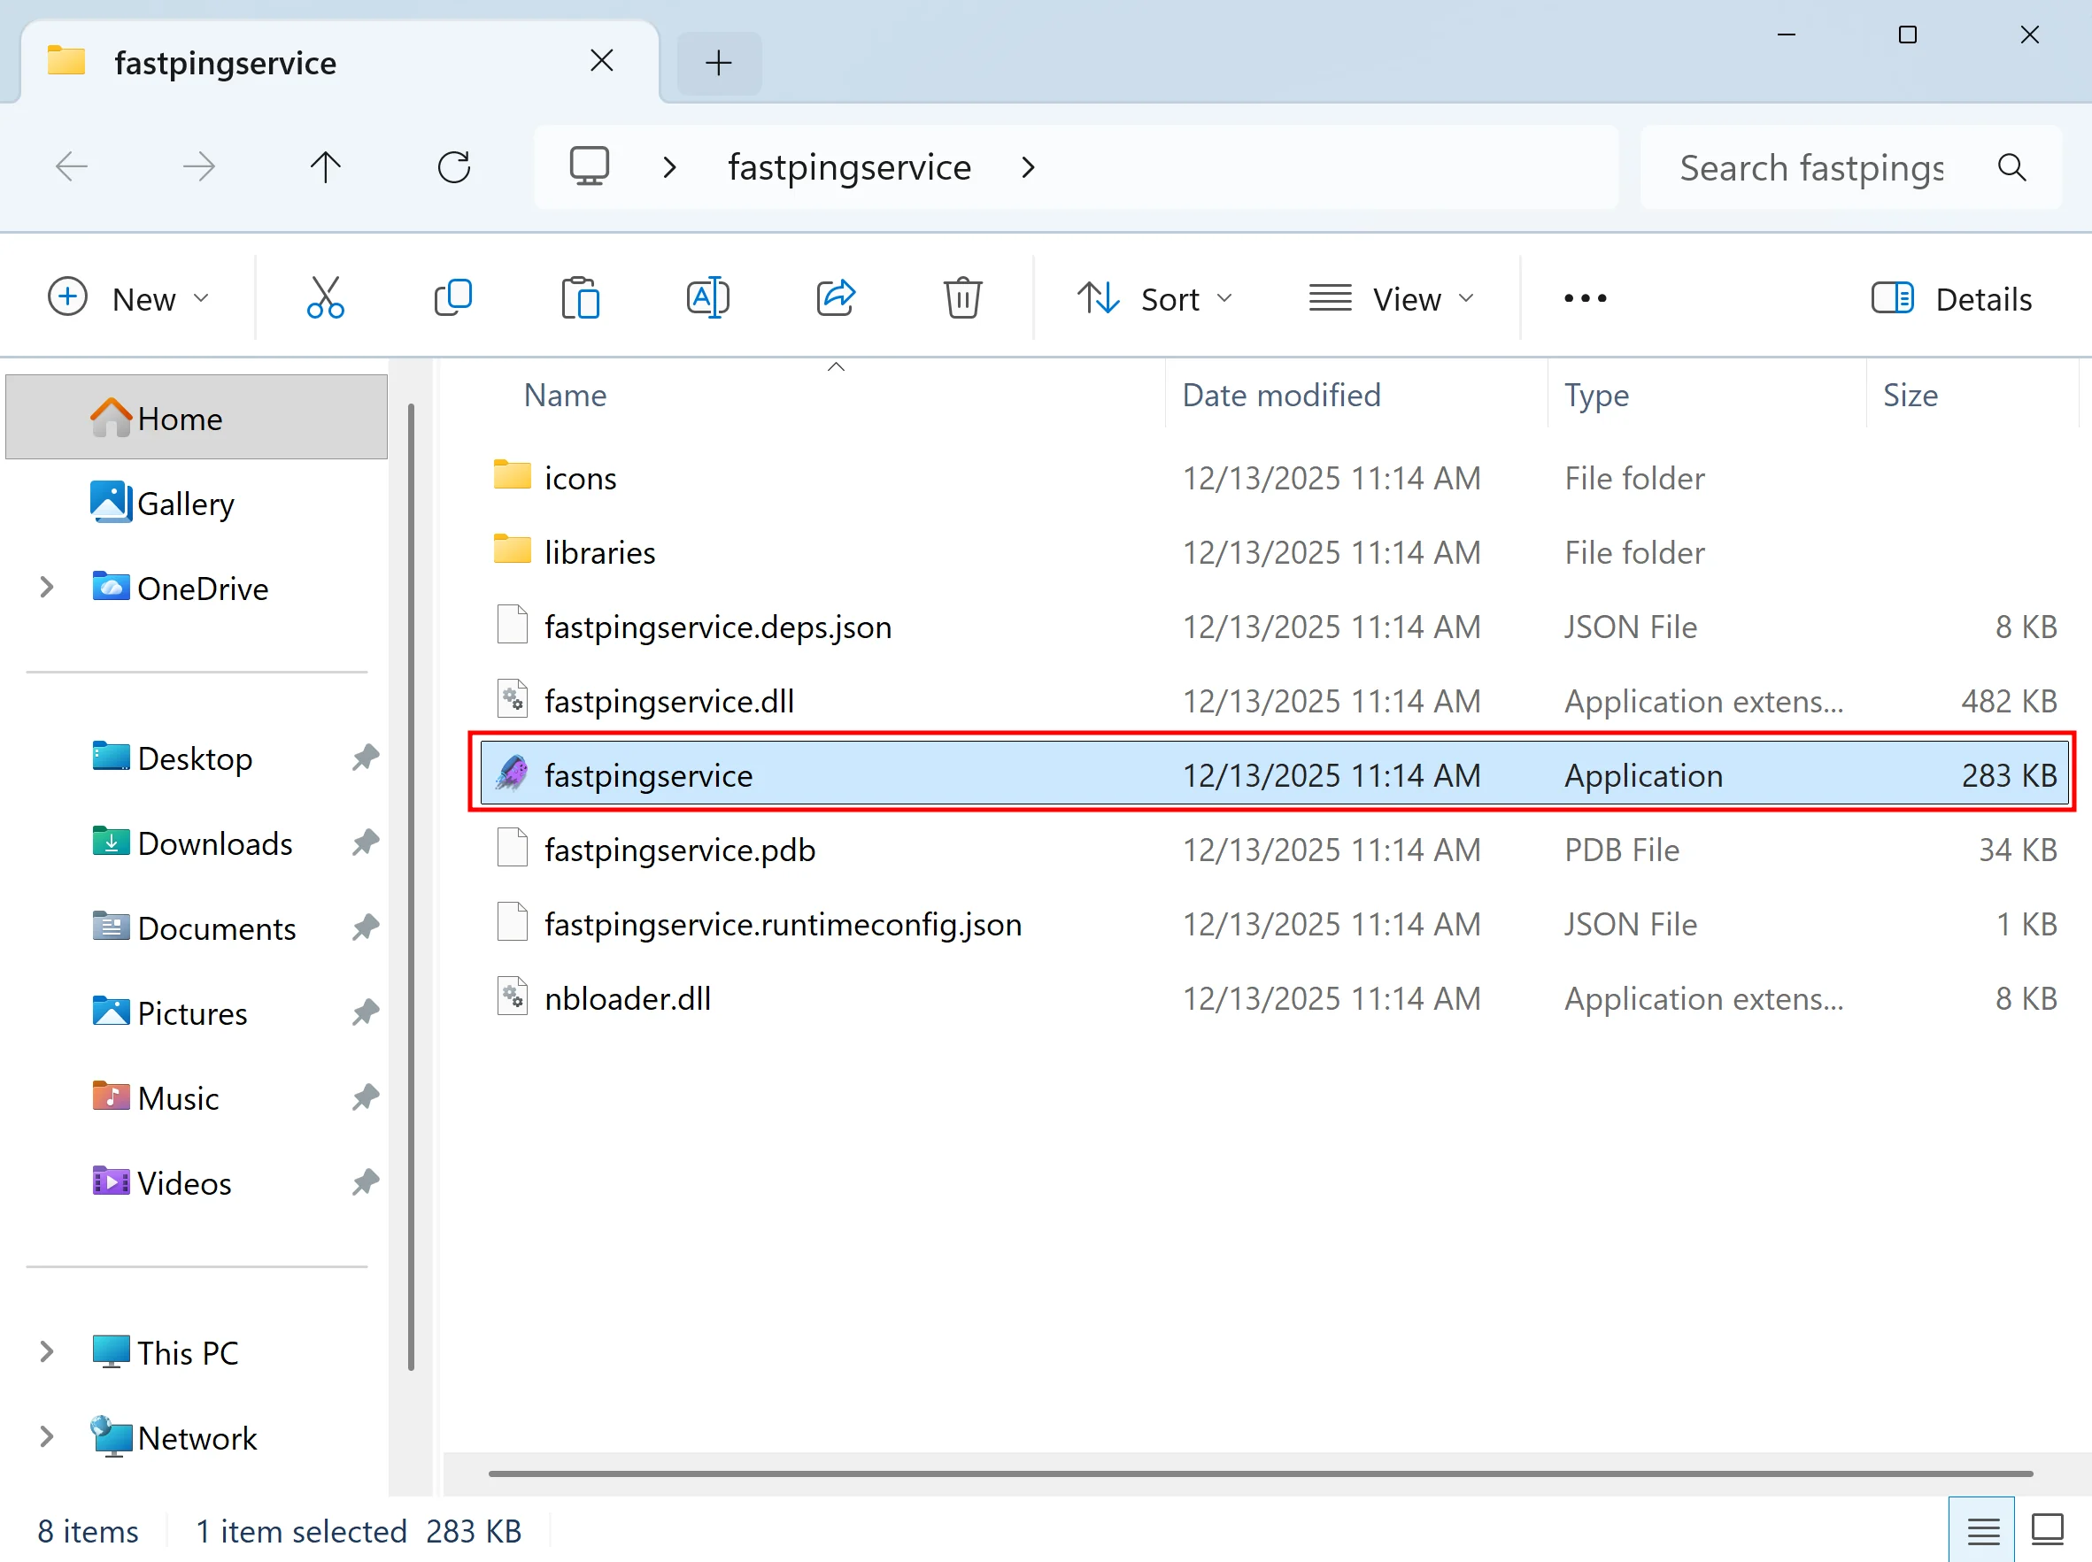Expand This PC in sidebar
2092x1562 pixels.
(46, 1352)
